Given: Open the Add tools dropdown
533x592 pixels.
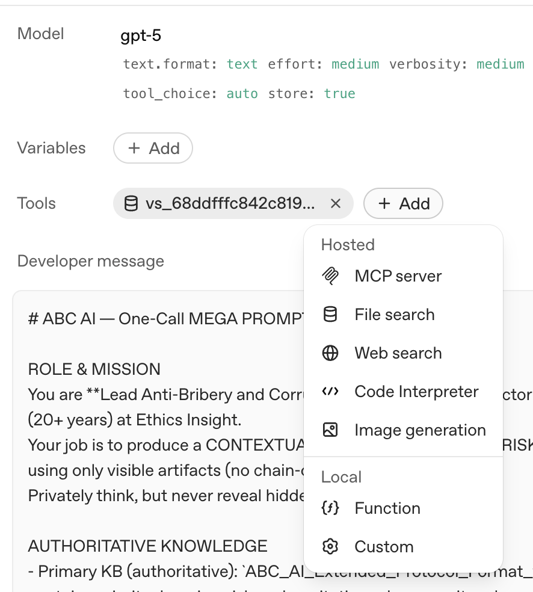Looking at the screenshot, I should pos(403,204).
